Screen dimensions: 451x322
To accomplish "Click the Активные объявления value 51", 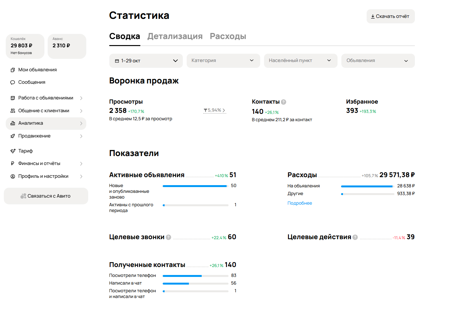I will (233, 175).
